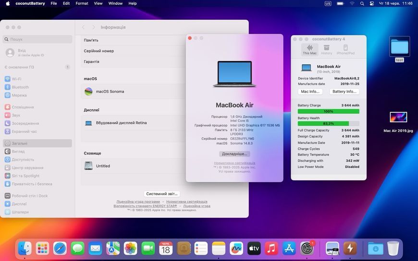
Task: Open System Settings icon in Dock
Action: pyautogui.click(x=307, y=249)
